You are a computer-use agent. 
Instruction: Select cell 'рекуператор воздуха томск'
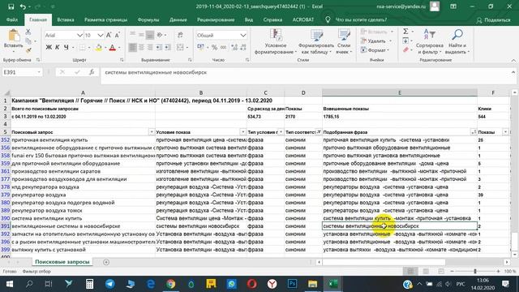click(83, 210)
